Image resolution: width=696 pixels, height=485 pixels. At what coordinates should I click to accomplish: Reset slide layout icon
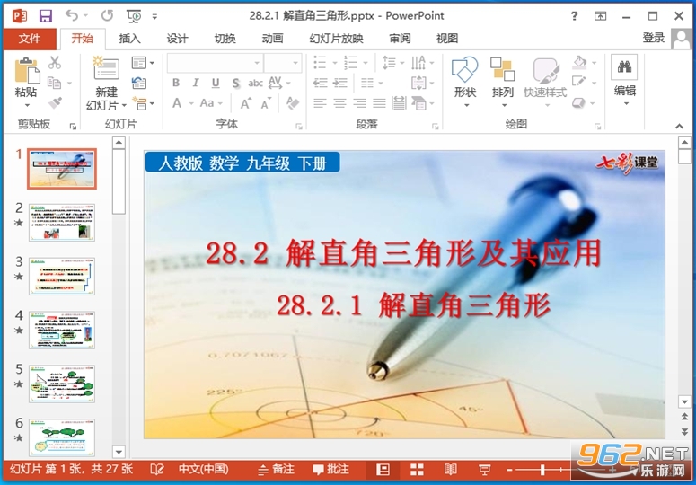click(x=139, y=83)
